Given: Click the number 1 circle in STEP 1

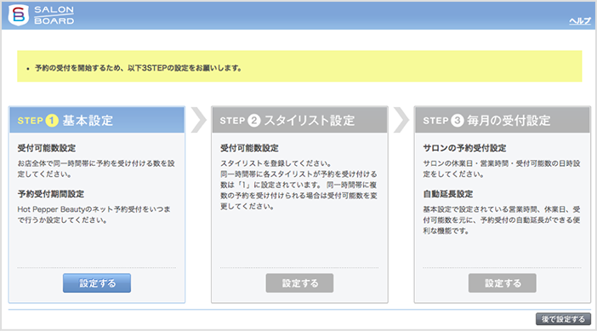Looking at the screenshot, I should (52, 120).
